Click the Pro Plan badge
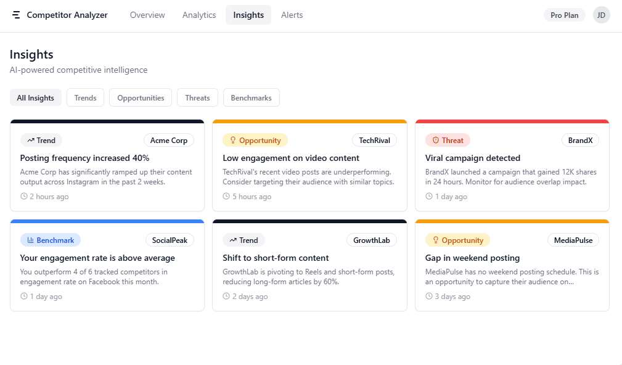 click(x=564, y=14)
